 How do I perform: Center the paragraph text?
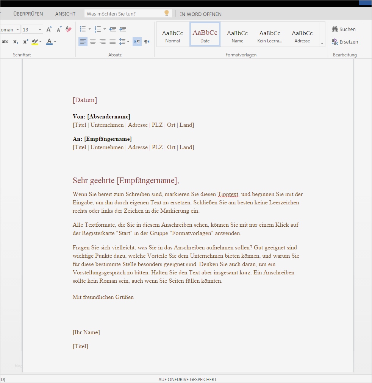tap(93, 42)
